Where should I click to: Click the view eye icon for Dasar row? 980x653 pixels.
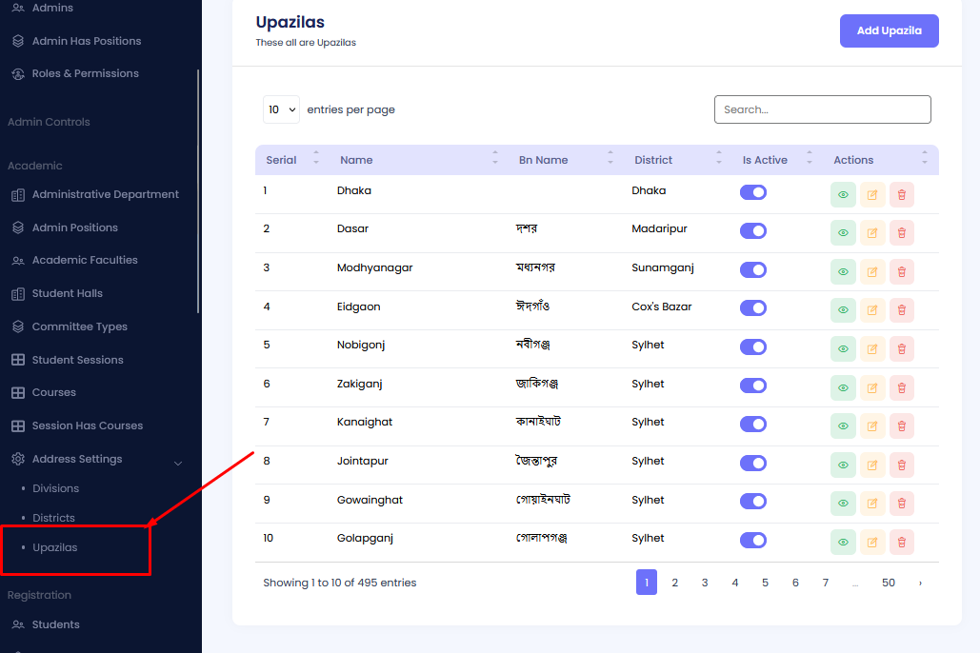tap(843, 233)
